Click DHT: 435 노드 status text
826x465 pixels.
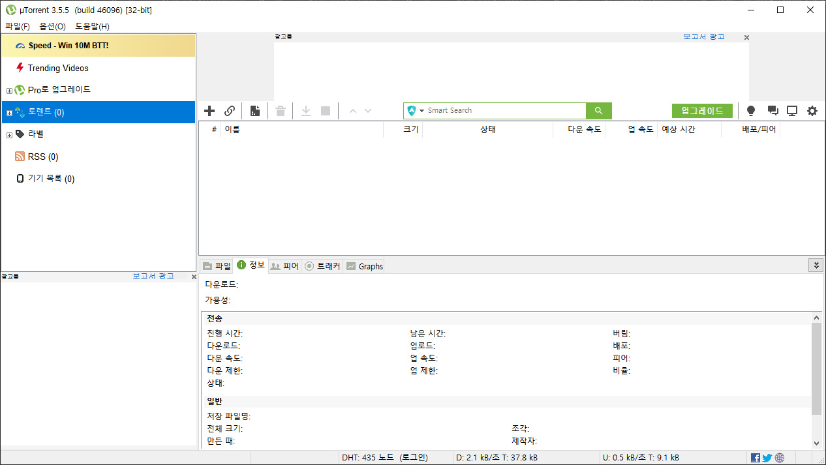pyautogui.click(x=385, y=458)
